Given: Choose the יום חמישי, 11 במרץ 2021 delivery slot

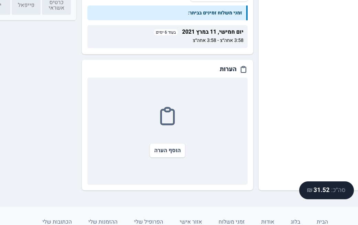Looking at the screenshot, I should tap(167, 36).
